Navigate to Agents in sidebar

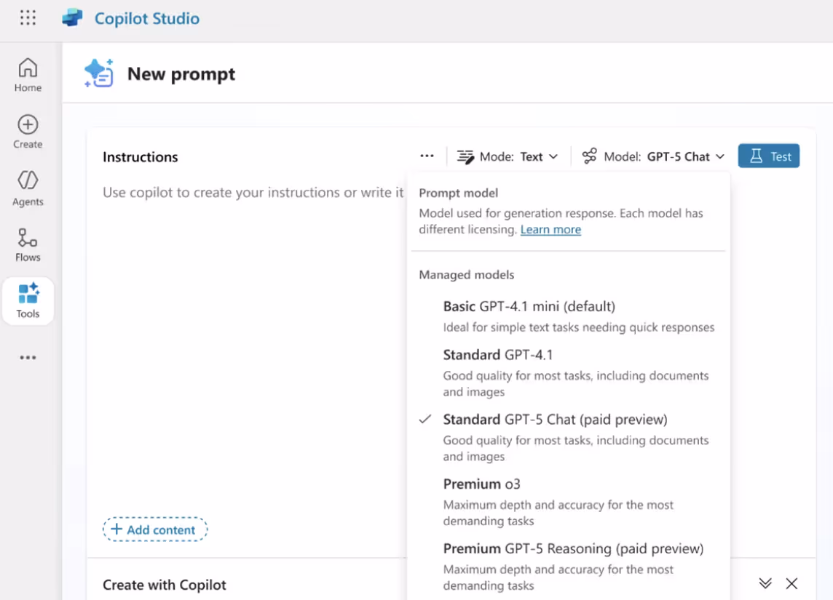pyautogui.click(x=28, y=188)
